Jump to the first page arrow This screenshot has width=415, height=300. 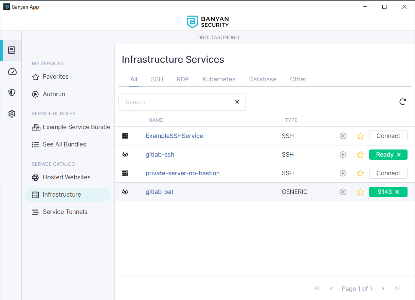pos(317,288)
